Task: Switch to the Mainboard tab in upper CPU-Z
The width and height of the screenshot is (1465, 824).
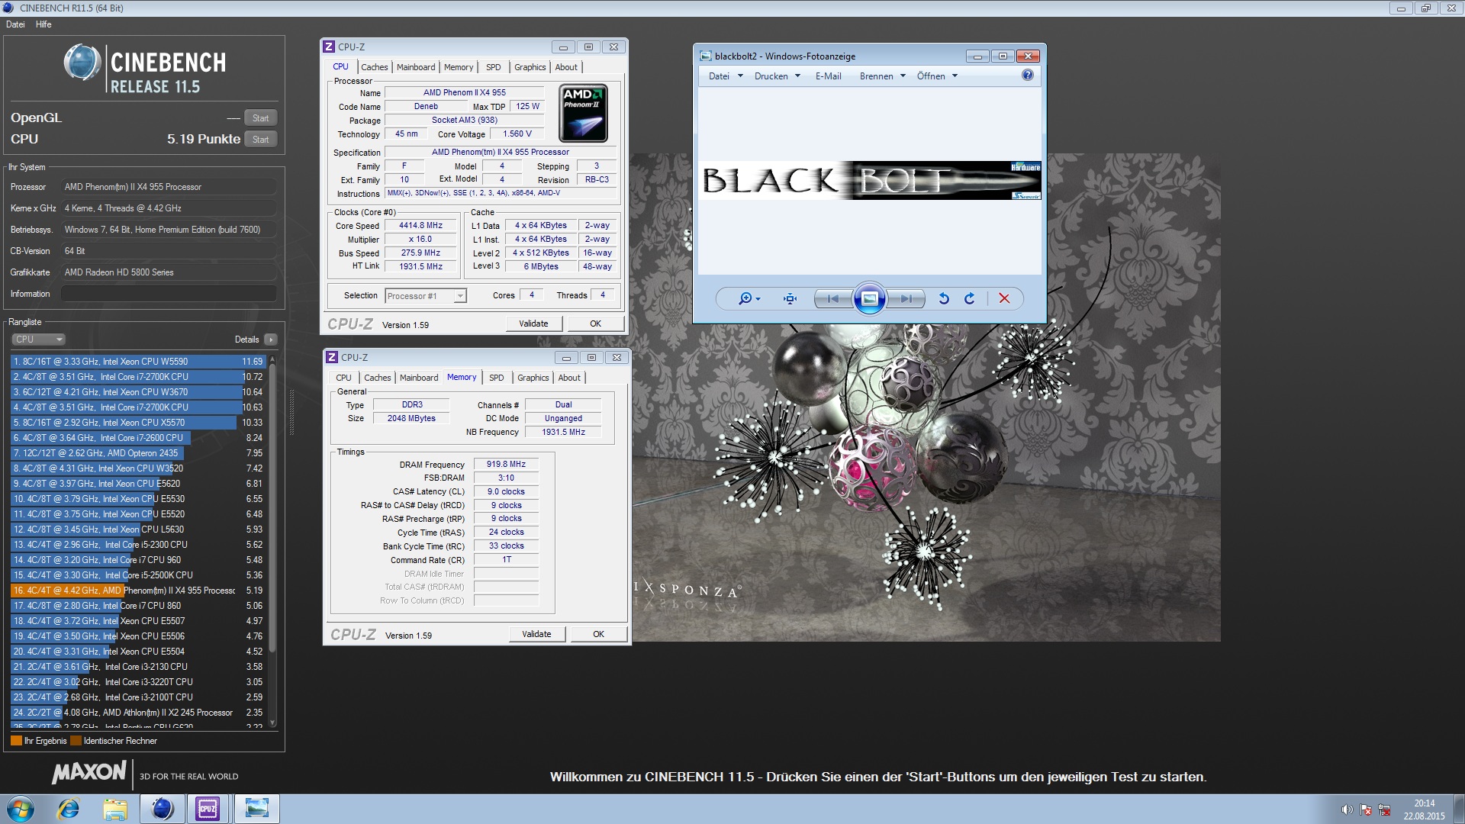Action: tap(416, 67)
